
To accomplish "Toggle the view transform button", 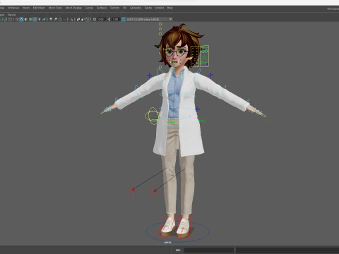I will click(x=123, y=19).
